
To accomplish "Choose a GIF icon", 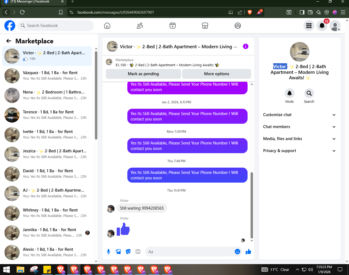I will point(138,252).
